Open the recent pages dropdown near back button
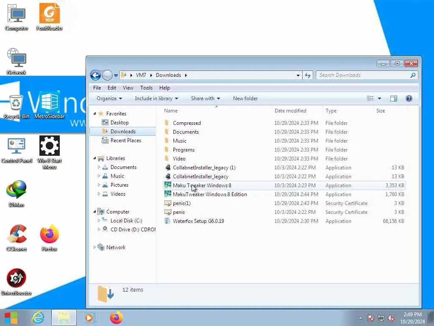434x326 pixels. pos(116,75)
